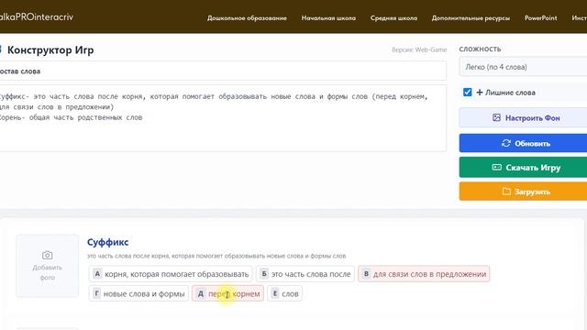Screen dimensions: 587x330
Task: Click the folder icon in Загрузить
Action: point(506,192)
